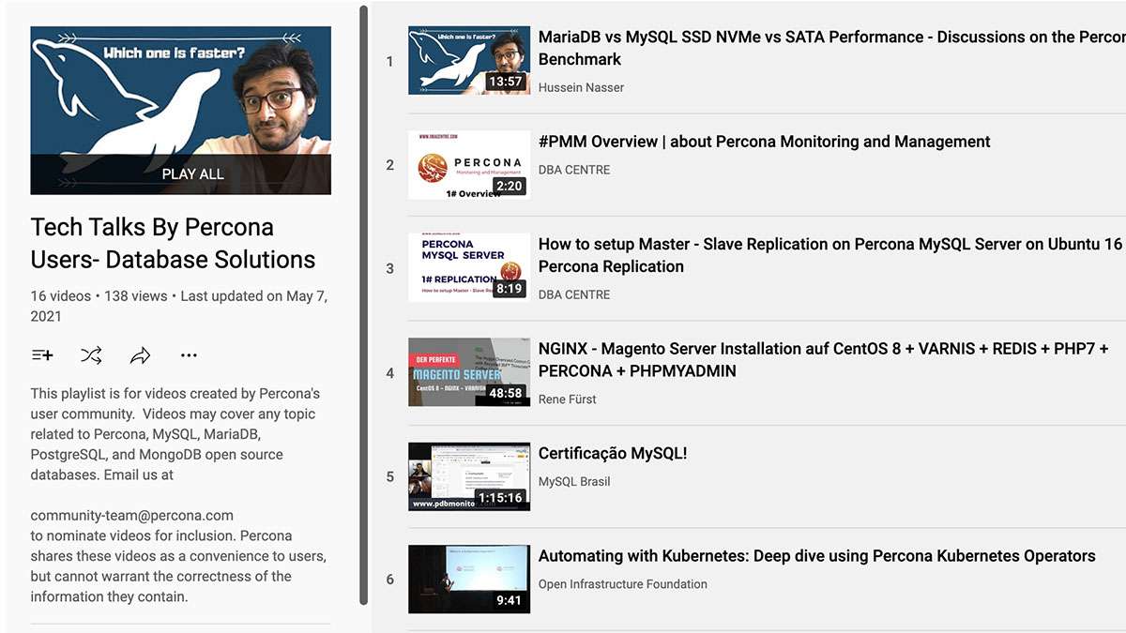Click the playlist title Tech Talks By Percona Users
The image size is (1126, 633).
click(x=174, y=244)
